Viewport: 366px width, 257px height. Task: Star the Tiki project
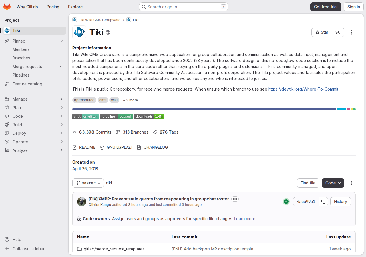(322, 32)
